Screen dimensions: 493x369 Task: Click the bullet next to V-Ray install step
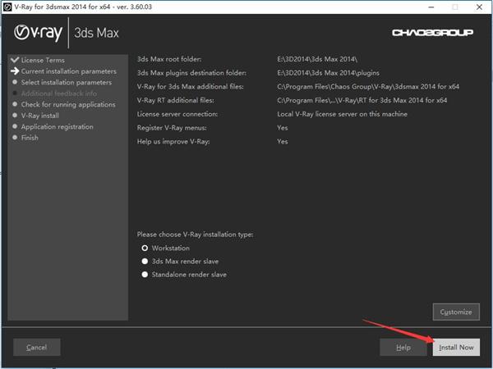[x=15, y=116]
